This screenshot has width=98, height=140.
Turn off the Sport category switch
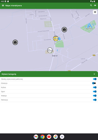tap(95, 92)
